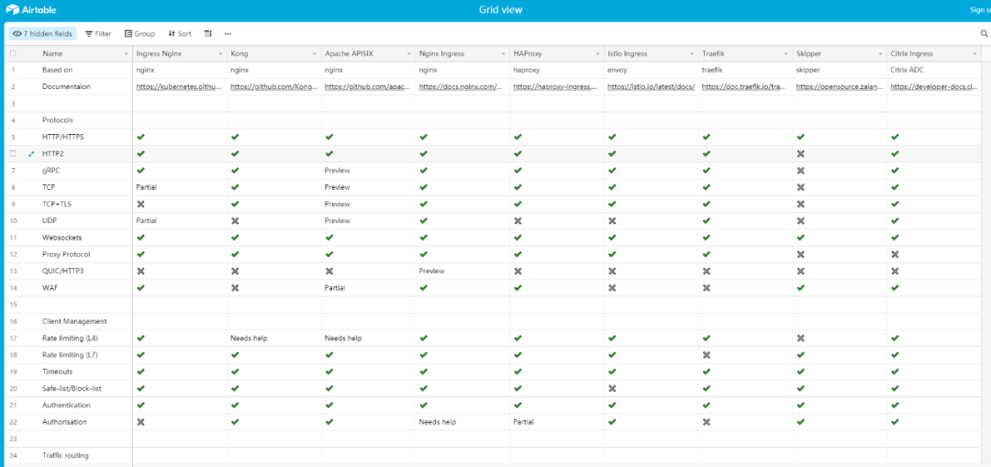
Task: Open the Kong column dropdown
Action: coord(315,54)
